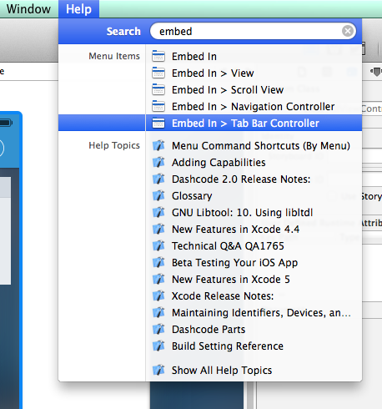Click the Glossary help topic icon
This screenshot has width=382, height=409.
[x=158, y=196]
